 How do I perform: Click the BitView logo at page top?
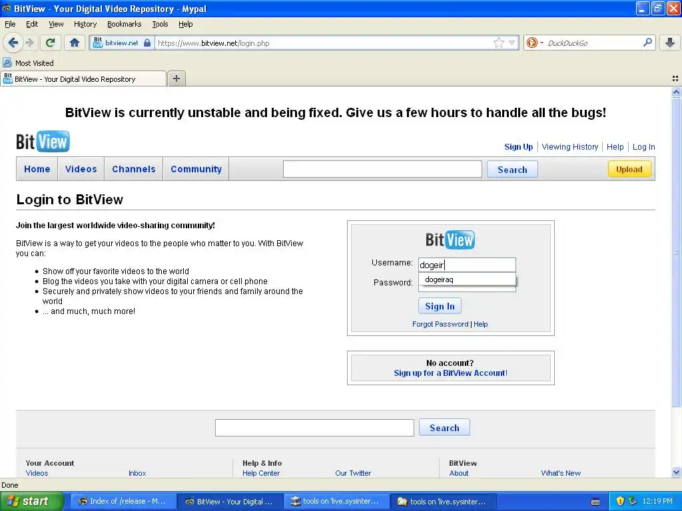point(43,141)
